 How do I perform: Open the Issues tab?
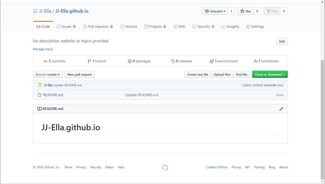pos(66,27)
